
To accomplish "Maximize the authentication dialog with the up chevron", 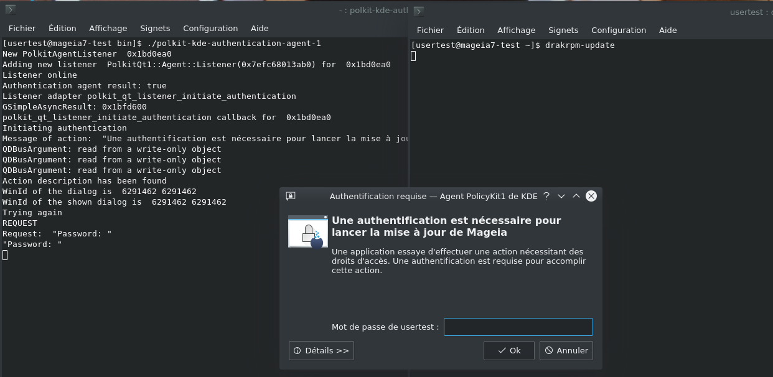I will [576, 196].
